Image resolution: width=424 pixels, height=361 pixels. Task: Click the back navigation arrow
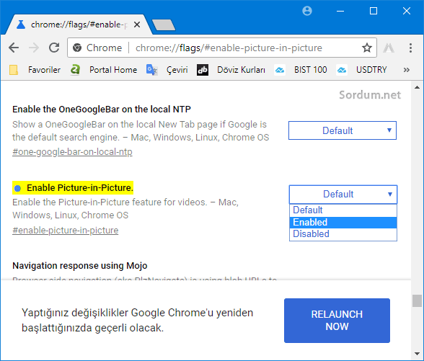click(x=14, y=48)
